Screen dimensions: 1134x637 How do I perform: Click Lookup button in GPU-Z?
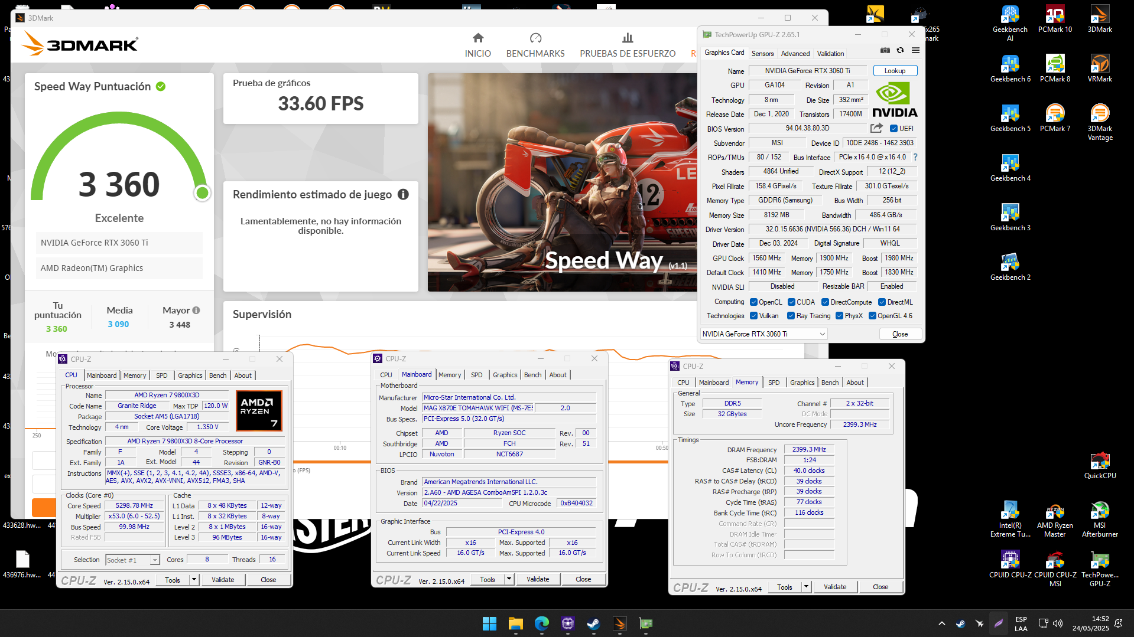(x=895, y=71)
